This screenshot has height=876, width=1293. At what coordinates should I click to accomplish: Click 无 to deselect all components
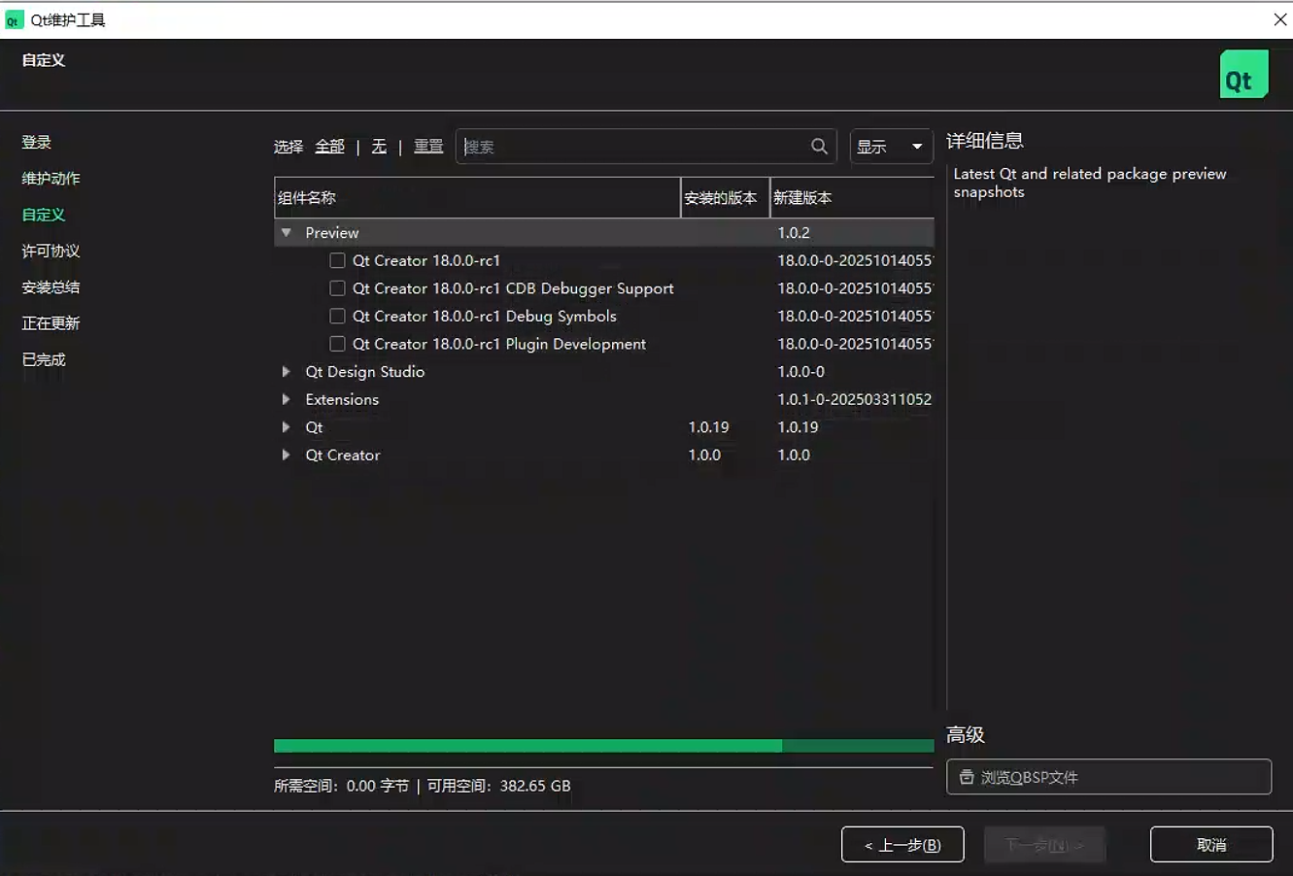click(x=379, y=147)
